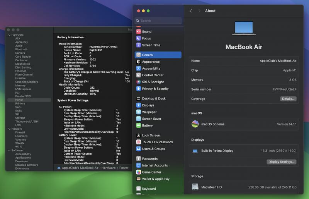Open Accessibility settings icon

[x=139, y=69]
